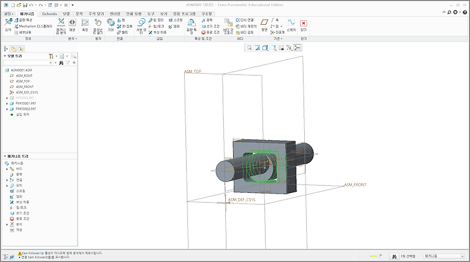470x262 pixels.
Task: Open the Gears (기어) connection tool
Action: pyautogui.click(x=111, y=25)
